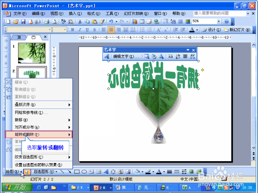
Task: Open the WordArt toolbar options dropdown arrow
Action: pyautogui.click(x=188, y=50)
